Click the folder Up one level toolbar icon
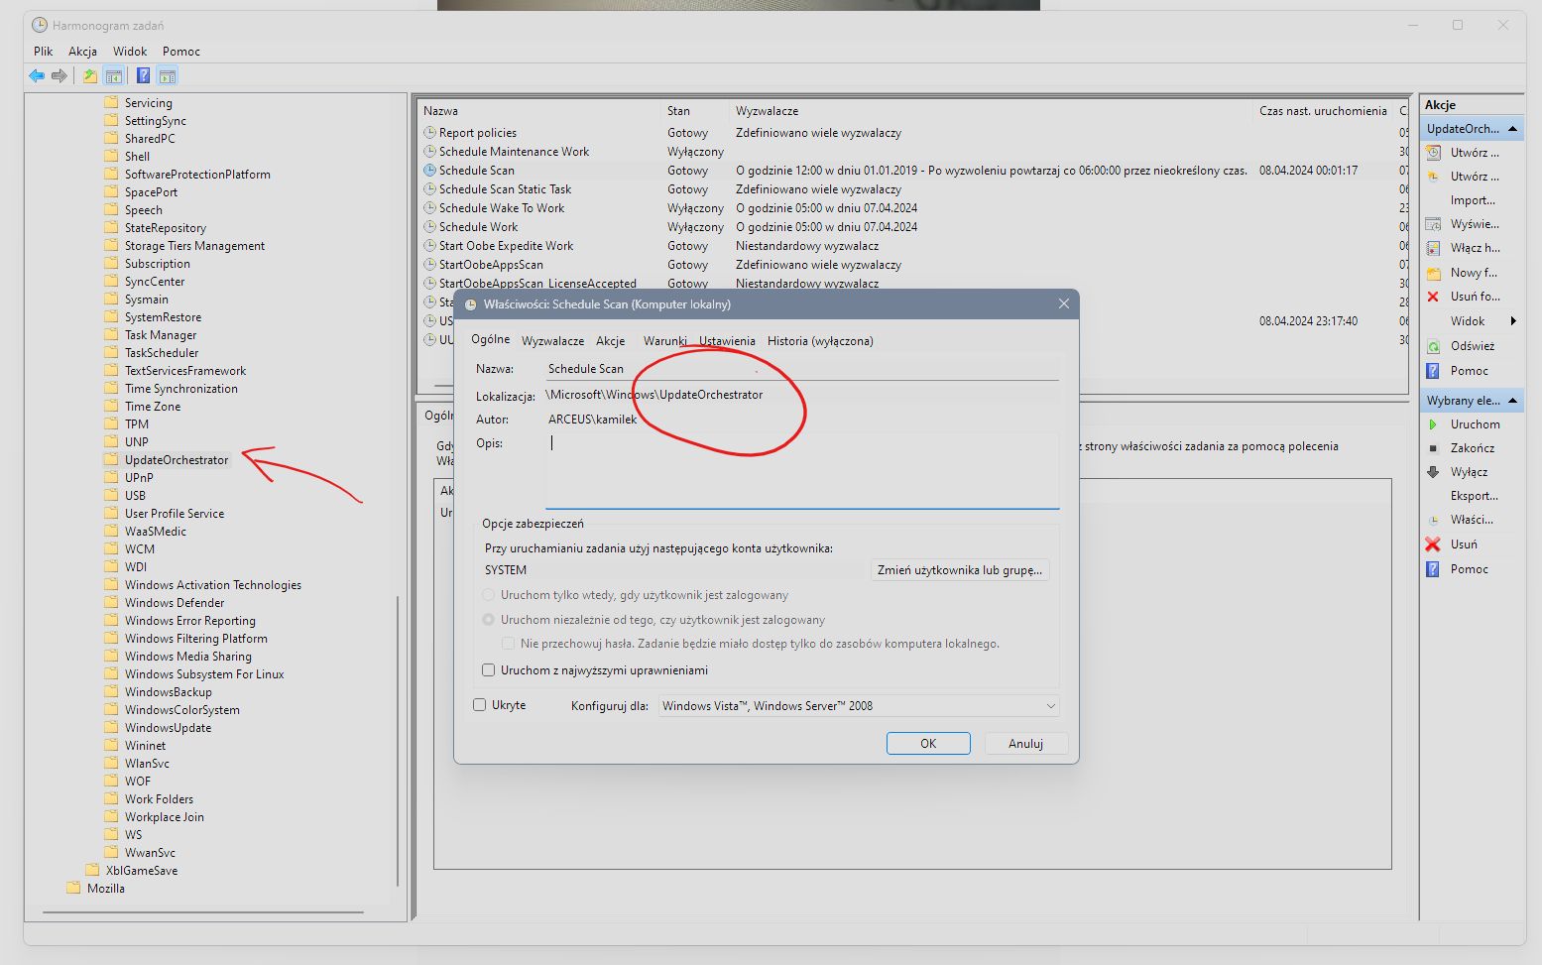Image resolution: width=1542 pixels, height=965 pixels. 90,75
